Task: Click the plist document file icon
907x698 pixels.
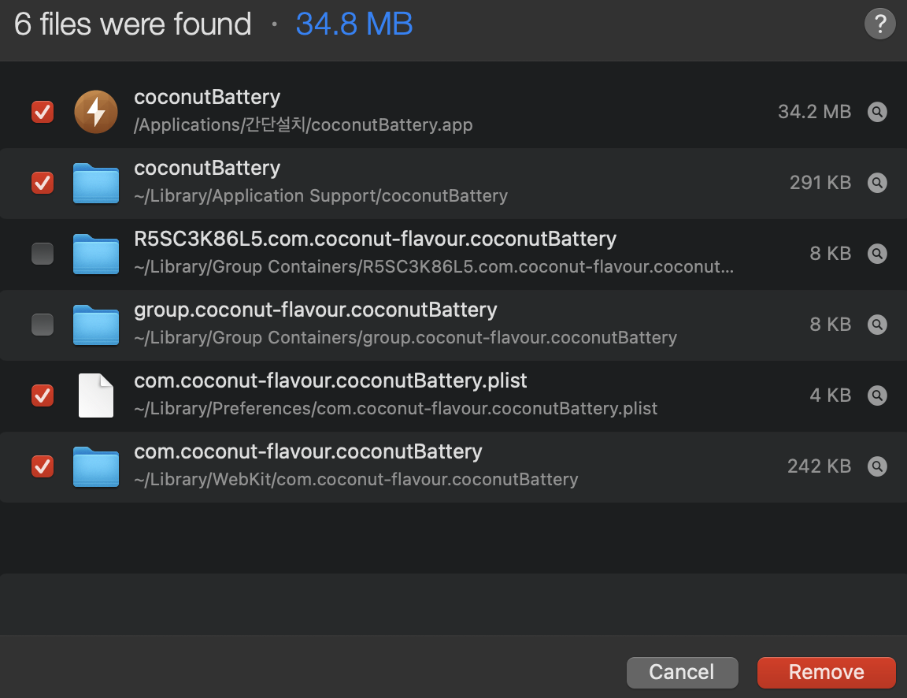Action: [x=96, y=395]
